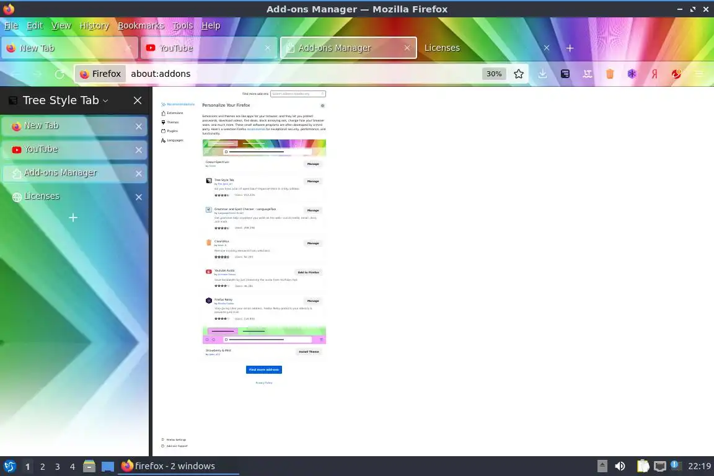Open the Firefox hamburger menu
Screen dimensions: 714x476
pyautogui.click(x=699, y=74)
